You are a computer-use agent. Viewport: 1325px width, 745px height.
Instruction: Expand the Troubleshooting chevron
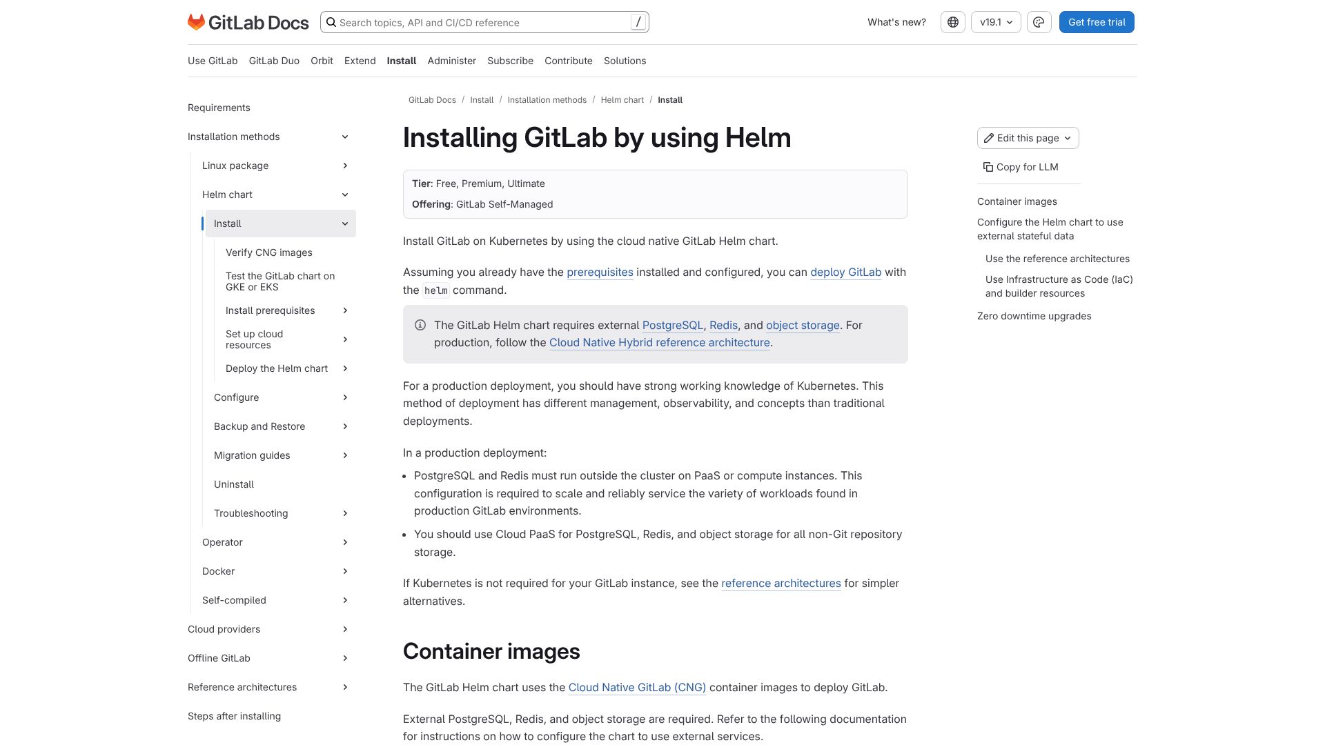345,513
